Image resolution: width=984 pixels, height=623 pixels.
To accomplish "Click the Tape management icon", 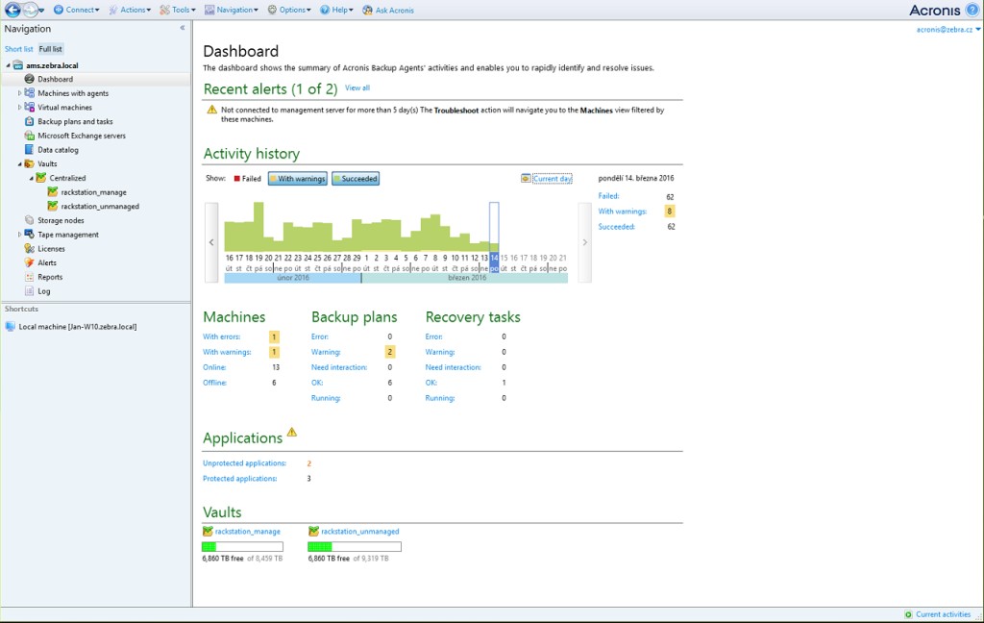I will point(29,235).
